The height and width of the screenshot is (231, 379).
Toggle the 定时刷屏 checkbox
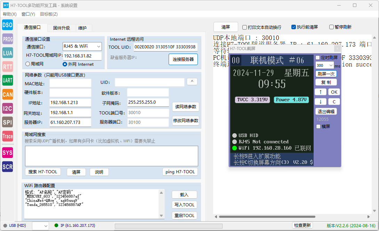click(318, 57)
